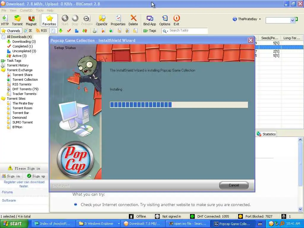The image size is (304, 228).
Task: Open the Help menu
Action: [50, 10]
